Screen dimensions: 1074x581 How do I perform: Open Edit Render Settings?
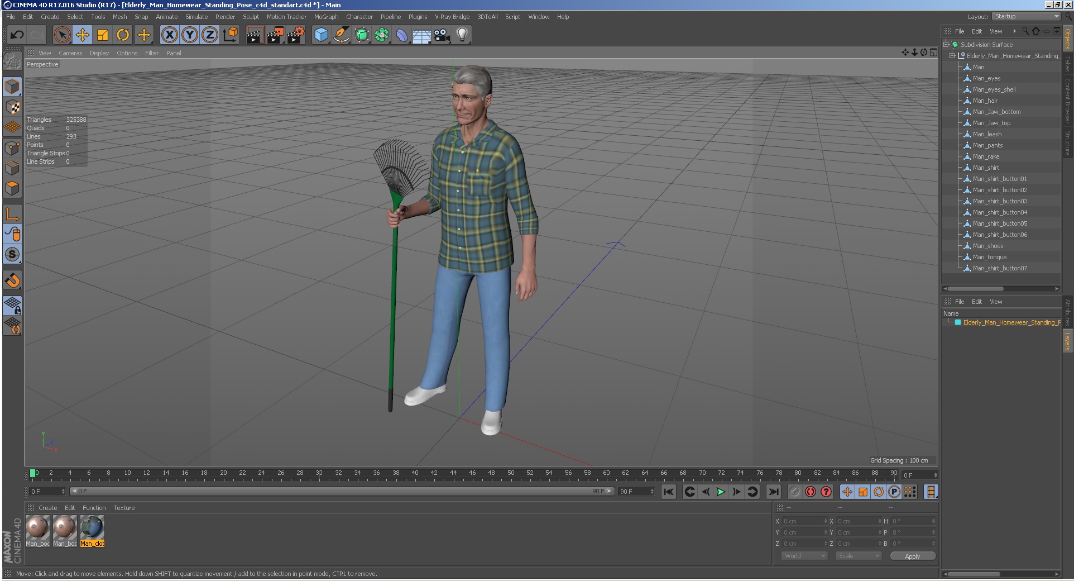pos(296,35)
